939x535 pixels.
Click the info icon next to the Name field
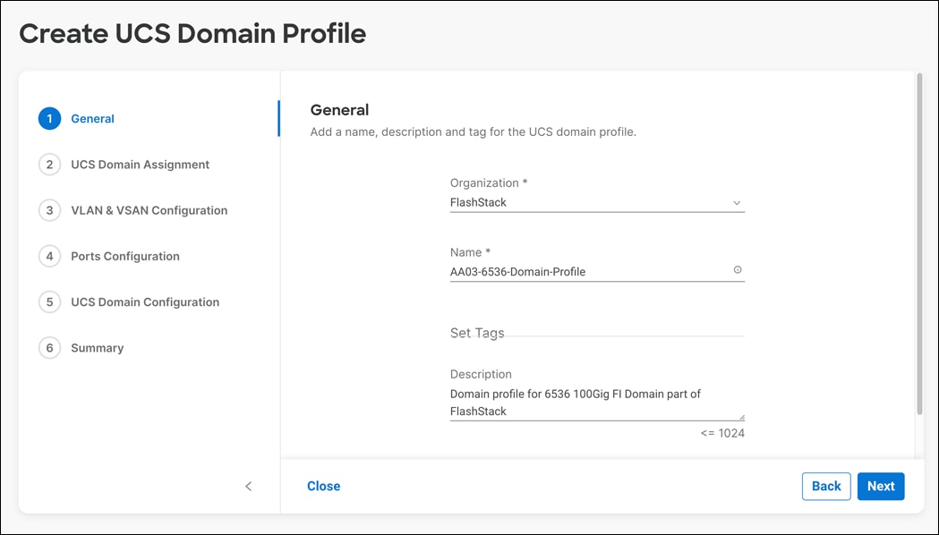pos(736,270)
